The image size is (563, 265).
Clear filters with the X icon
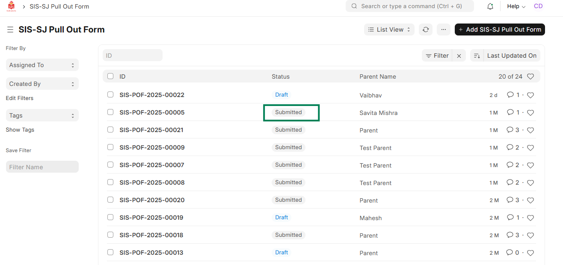point(459,56)
